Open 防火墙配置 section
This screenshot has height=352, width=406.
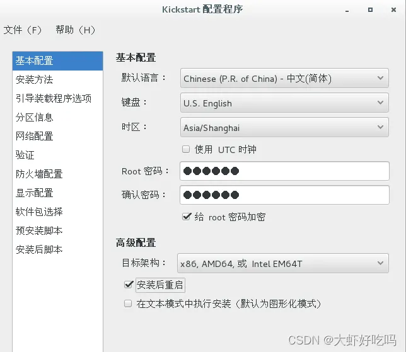click(57, 174)
